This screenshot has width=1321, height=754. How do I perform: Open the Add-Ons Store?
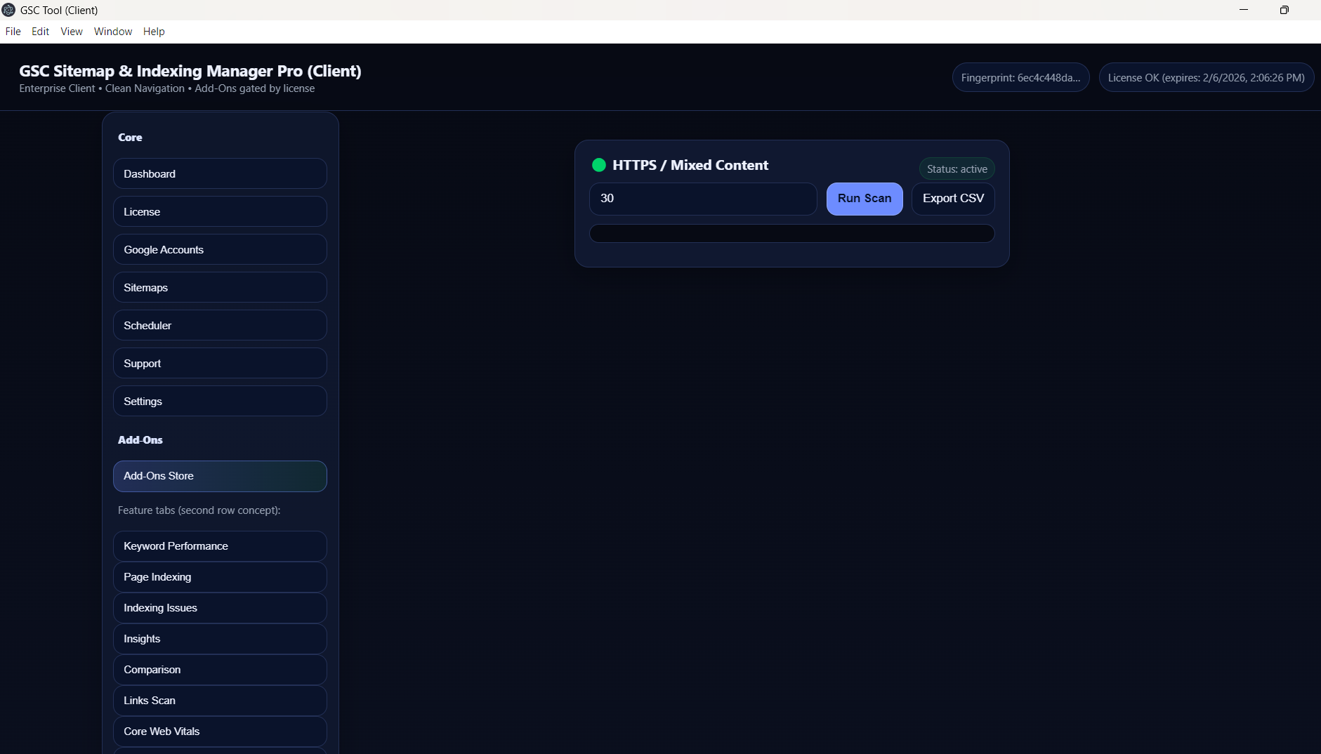tap(220, 476)
